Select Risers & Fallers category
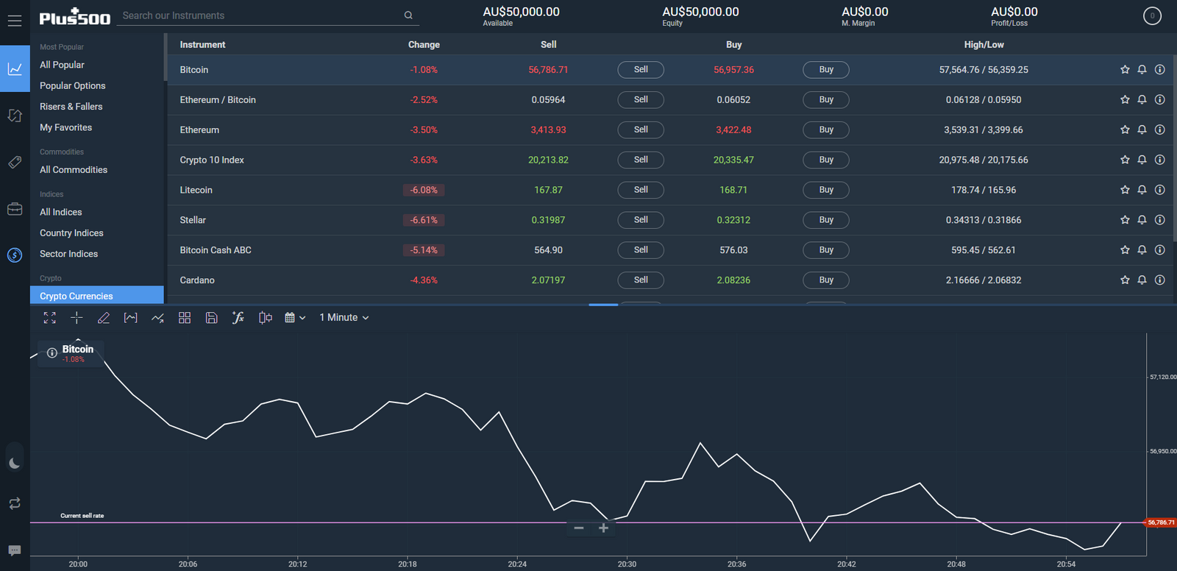The height and width of the screenshot is (571, 1177). click(x=71, y=107)
